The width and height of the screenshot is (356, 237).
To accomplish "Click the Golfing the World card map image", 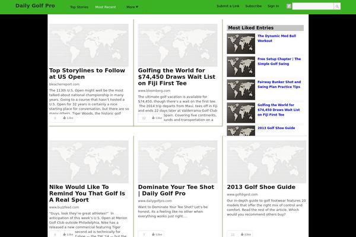I will click(x=178, y=45).
